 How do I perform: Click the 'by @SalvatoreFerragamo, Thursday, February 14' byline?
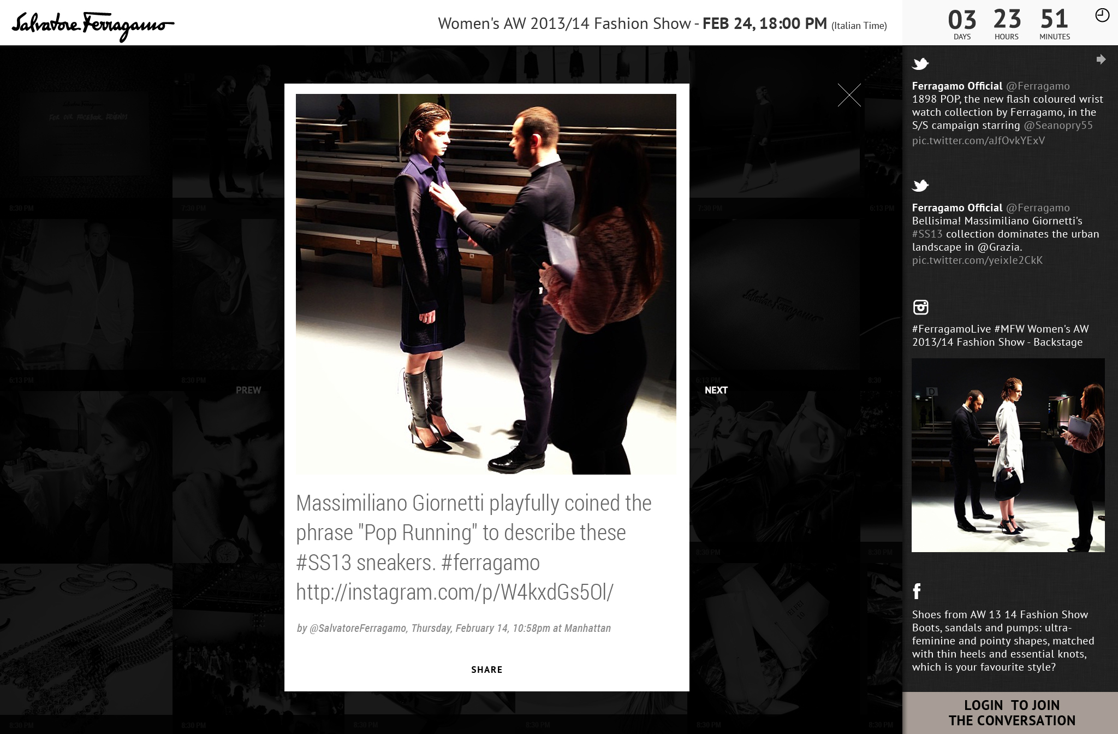click(453, 628)
